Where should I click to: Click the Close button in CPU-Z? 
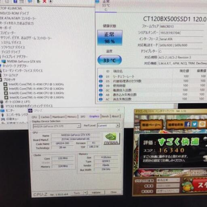click(x=114, y=192)
